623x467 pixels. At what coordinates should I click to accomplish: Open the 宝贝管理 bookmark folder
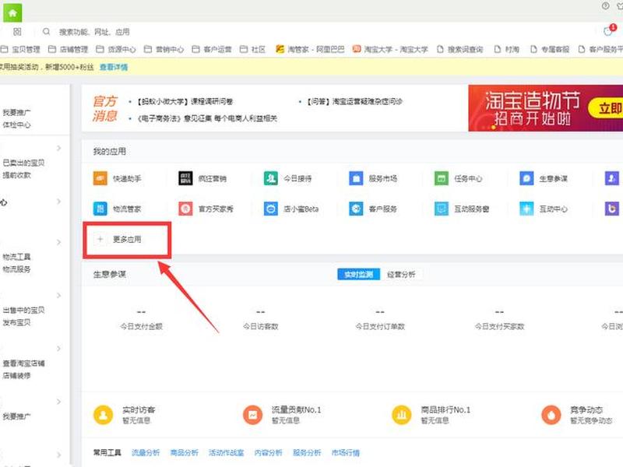pyautogui.click(x=21, y=49)
